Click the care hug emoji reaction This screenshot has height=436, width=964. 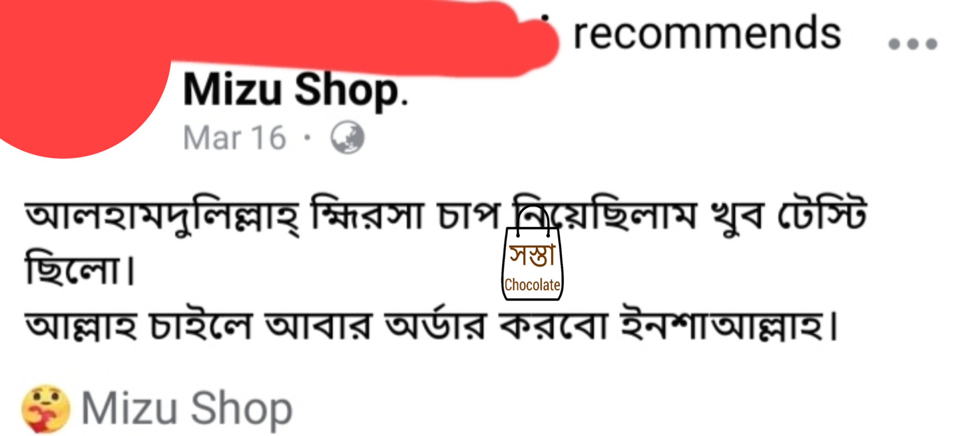(x=46, y=408)
